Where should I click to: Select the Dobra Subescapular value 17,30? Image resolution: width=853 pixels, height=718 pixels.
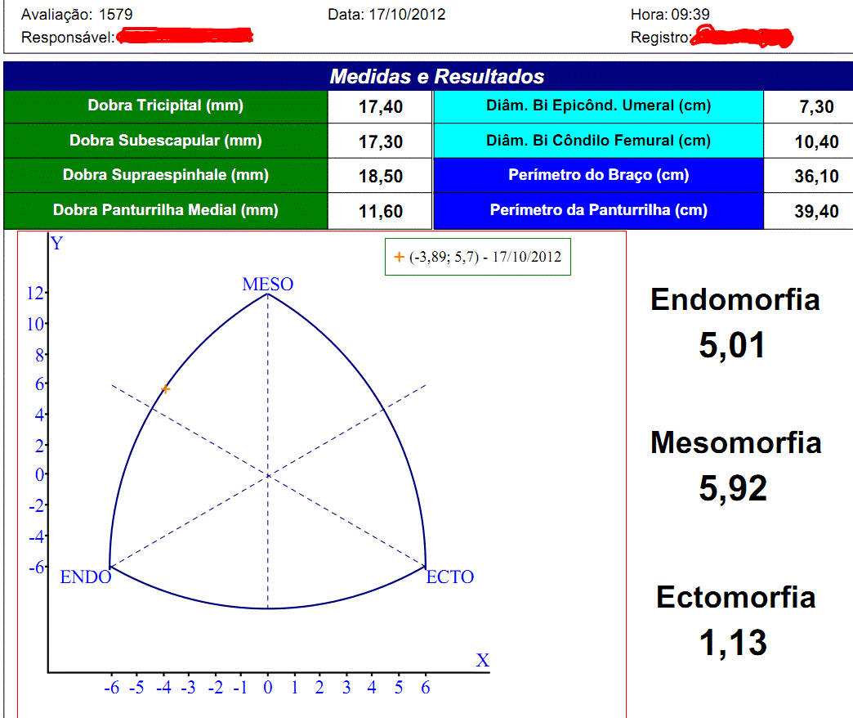tap(380, 141)
